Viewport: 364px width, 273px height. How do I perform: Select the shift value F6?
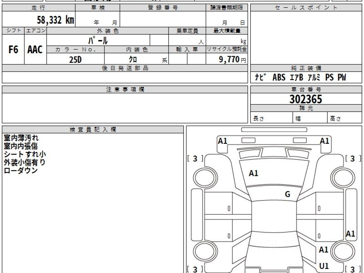pyautogui.click(x=13, y=50)
